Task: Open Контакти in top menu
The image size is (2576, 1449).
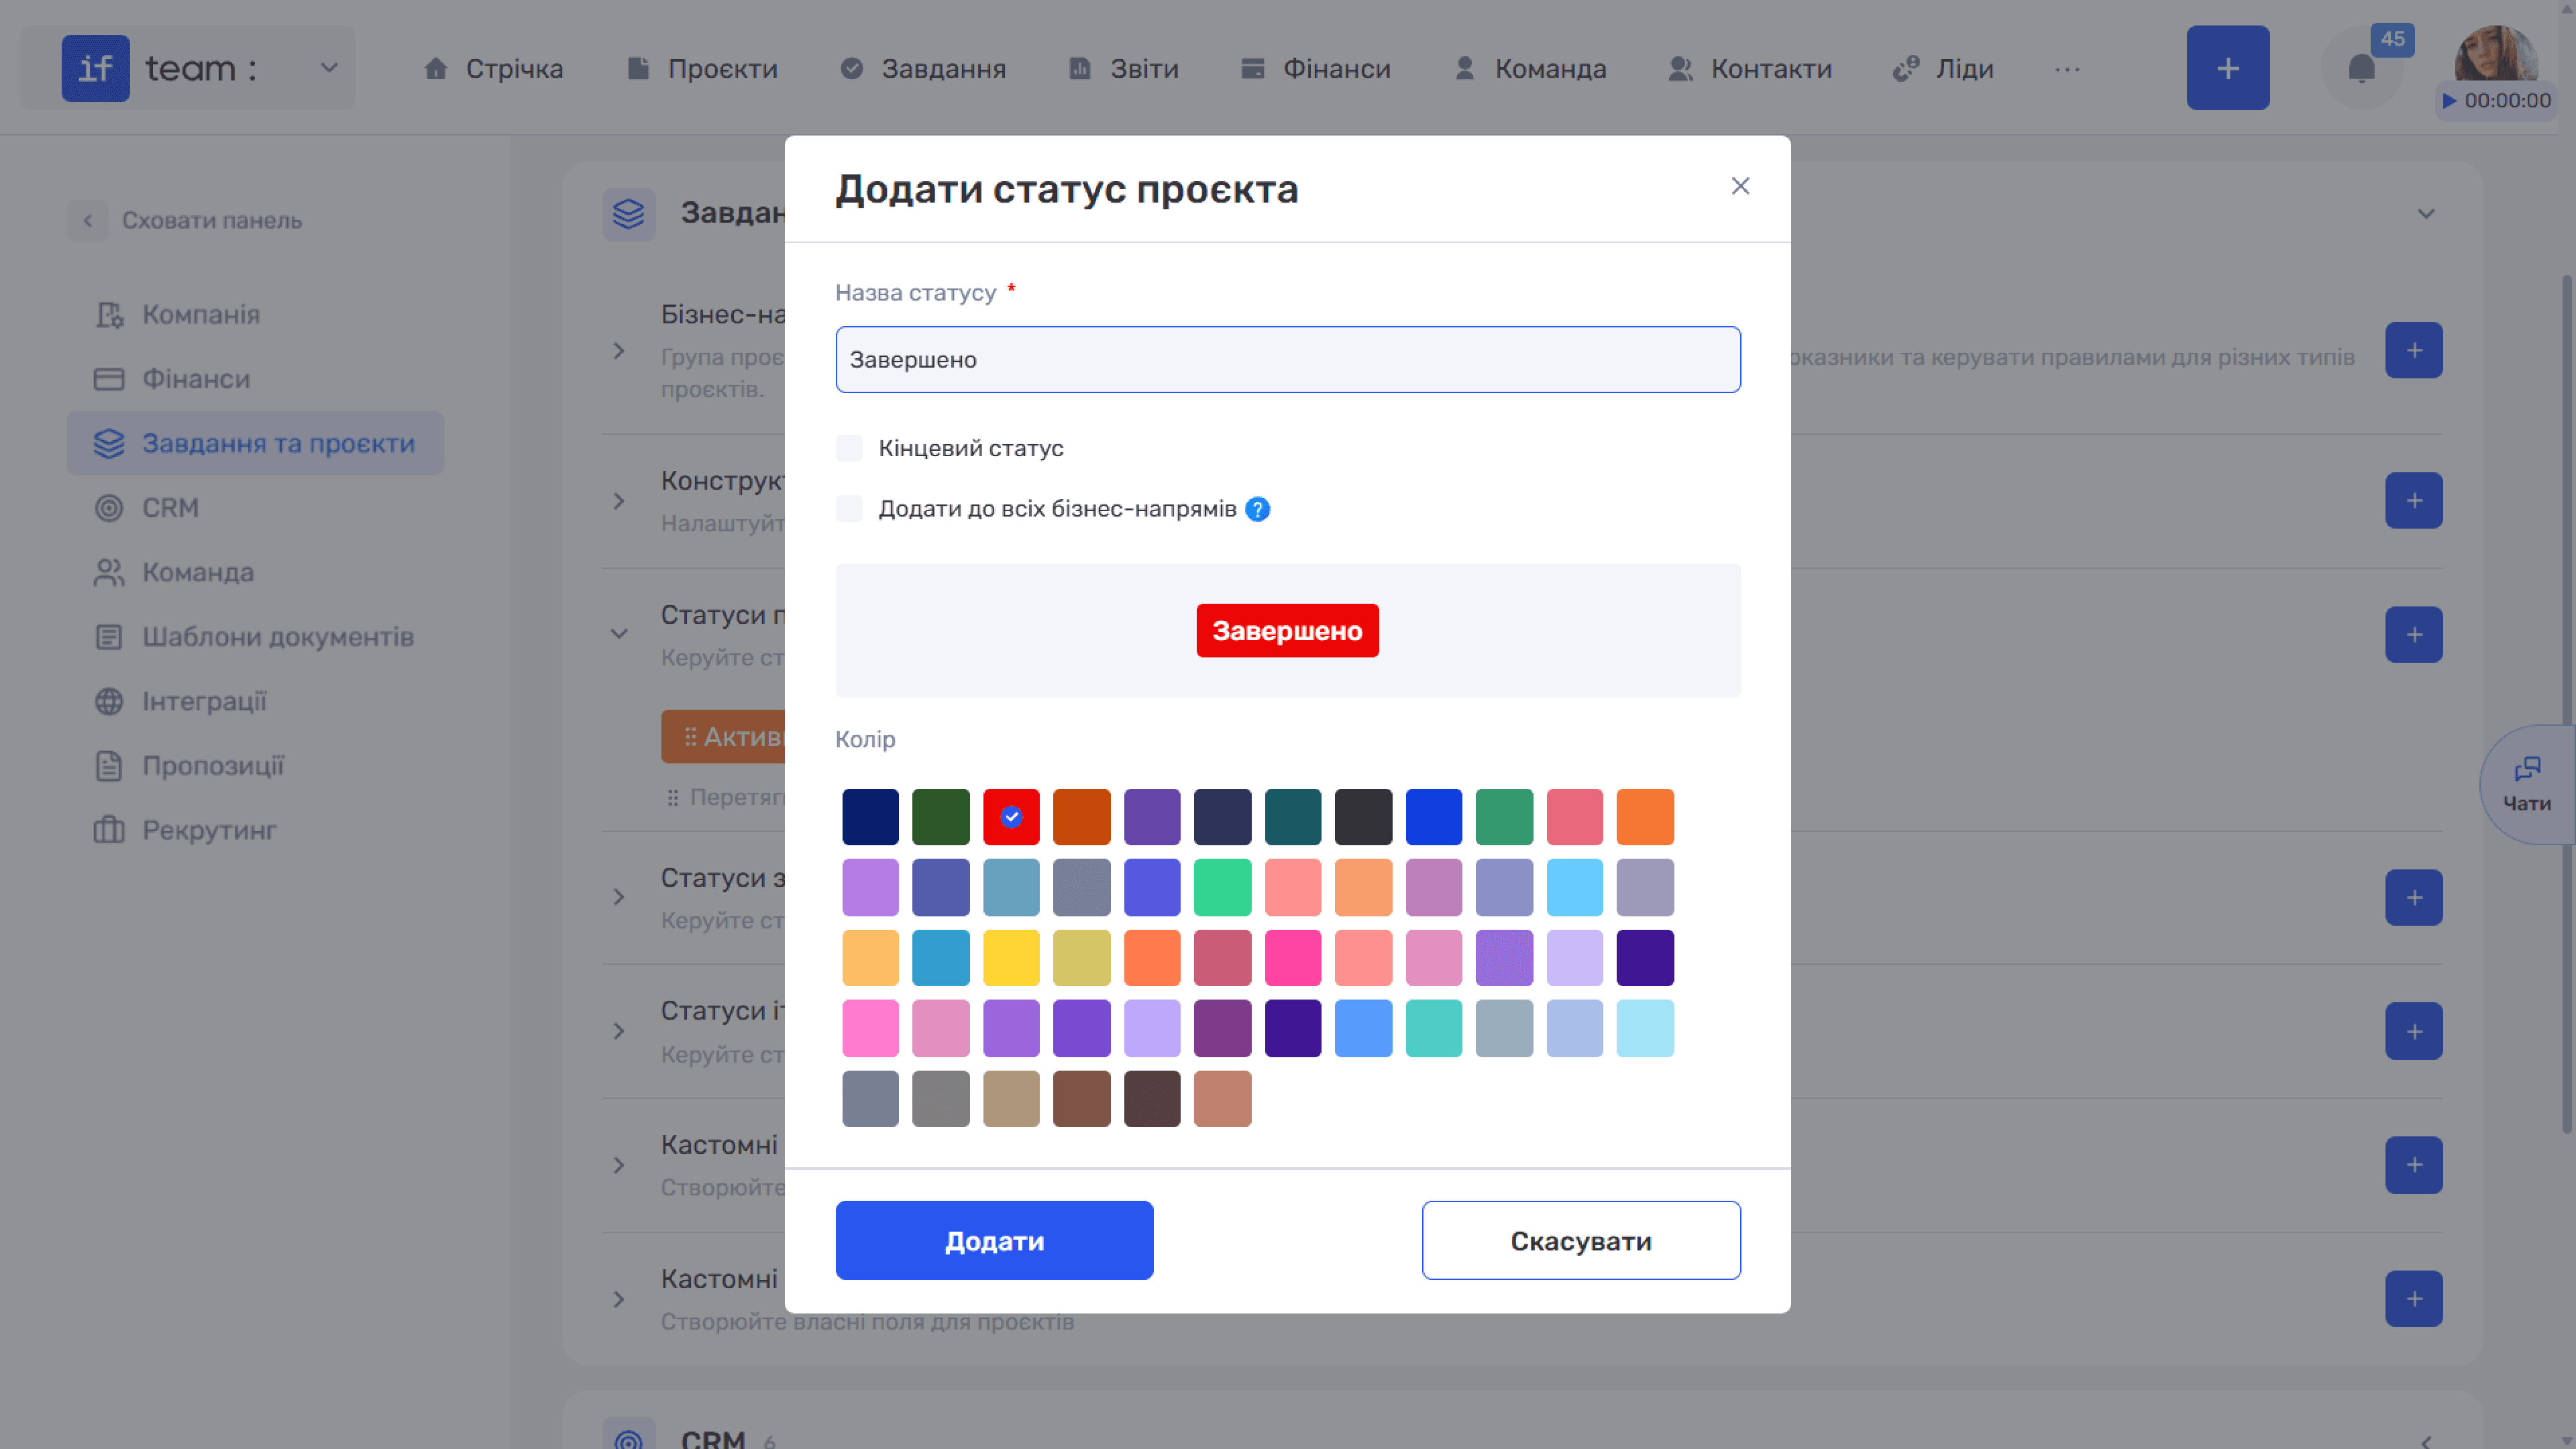Action: 1750,69
